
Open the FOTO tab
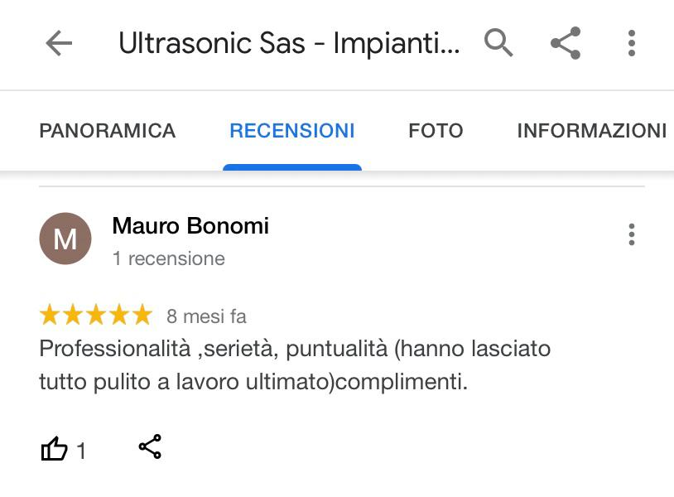click(436, 130)
